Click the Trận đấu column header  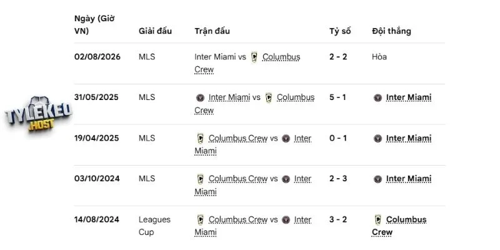[212, 31]
